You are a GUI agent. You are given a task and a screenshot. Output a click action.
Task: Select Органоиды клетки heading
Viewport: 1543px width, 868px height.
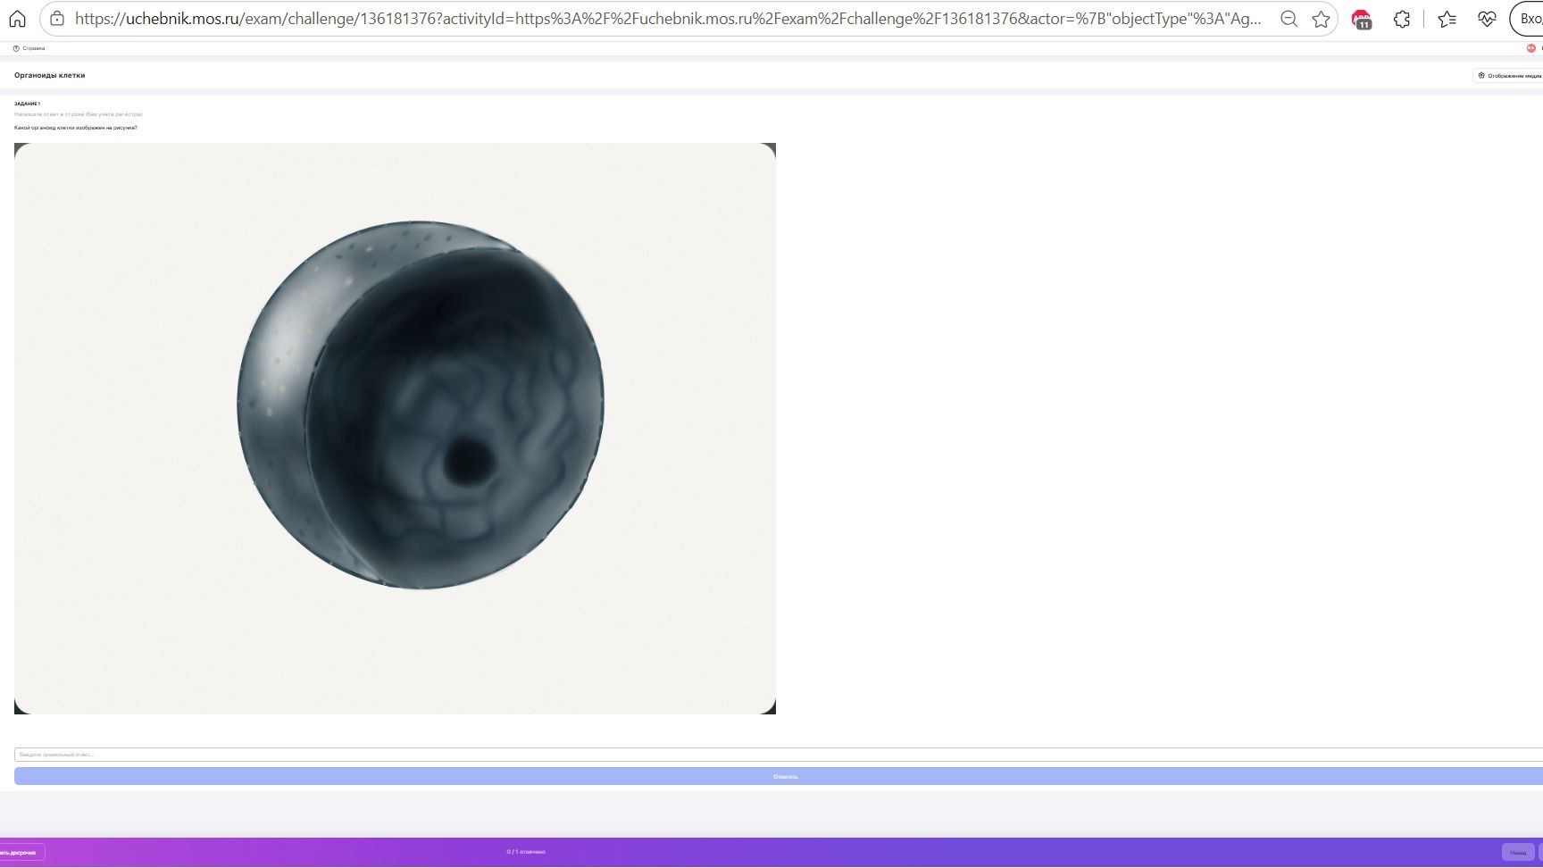pos(50,76)
